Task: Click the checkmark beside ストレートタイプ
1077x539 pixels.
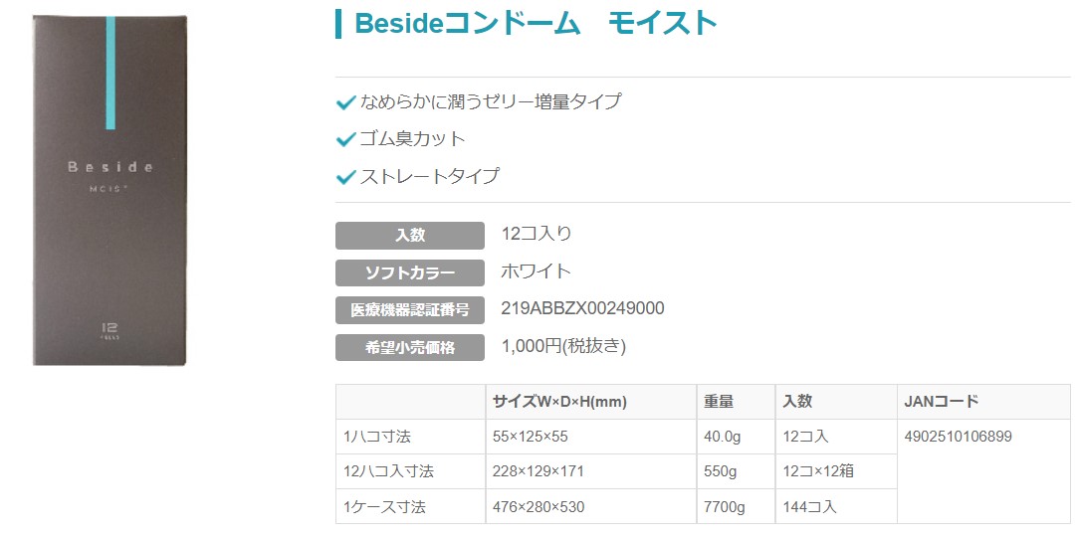Action: tap(346, 177)
